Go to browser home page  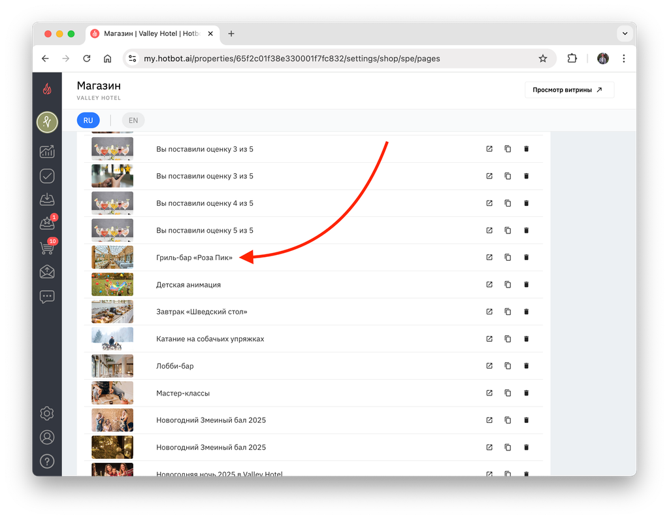pyautogui.click(x=108, y=58)
